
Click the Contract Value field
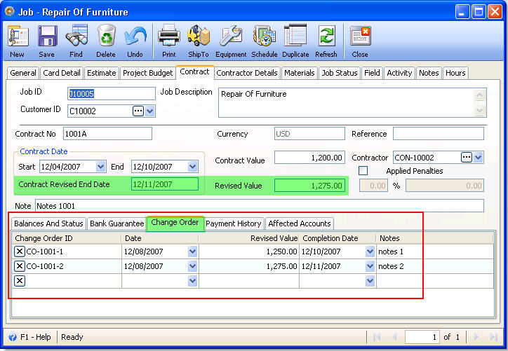pos(309,158)
